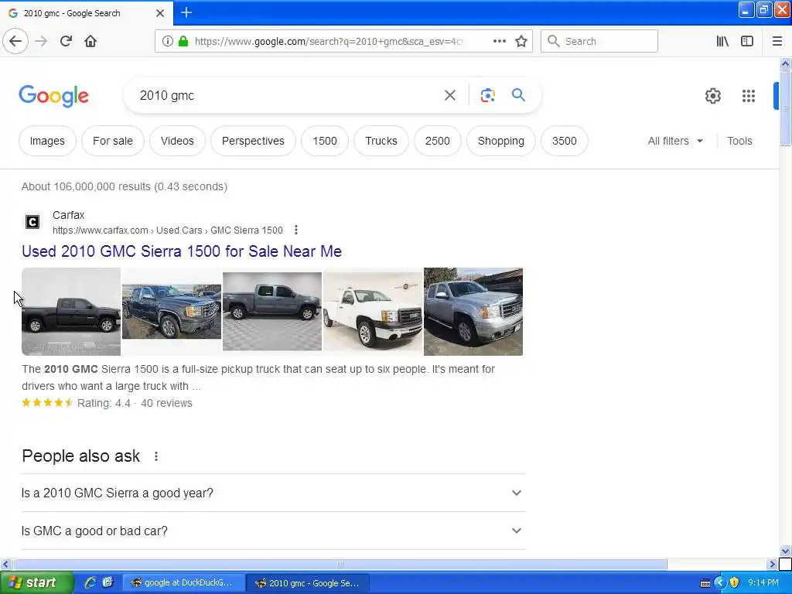
Task: Click the green secure connection padlock
Action: click(183, 42)
